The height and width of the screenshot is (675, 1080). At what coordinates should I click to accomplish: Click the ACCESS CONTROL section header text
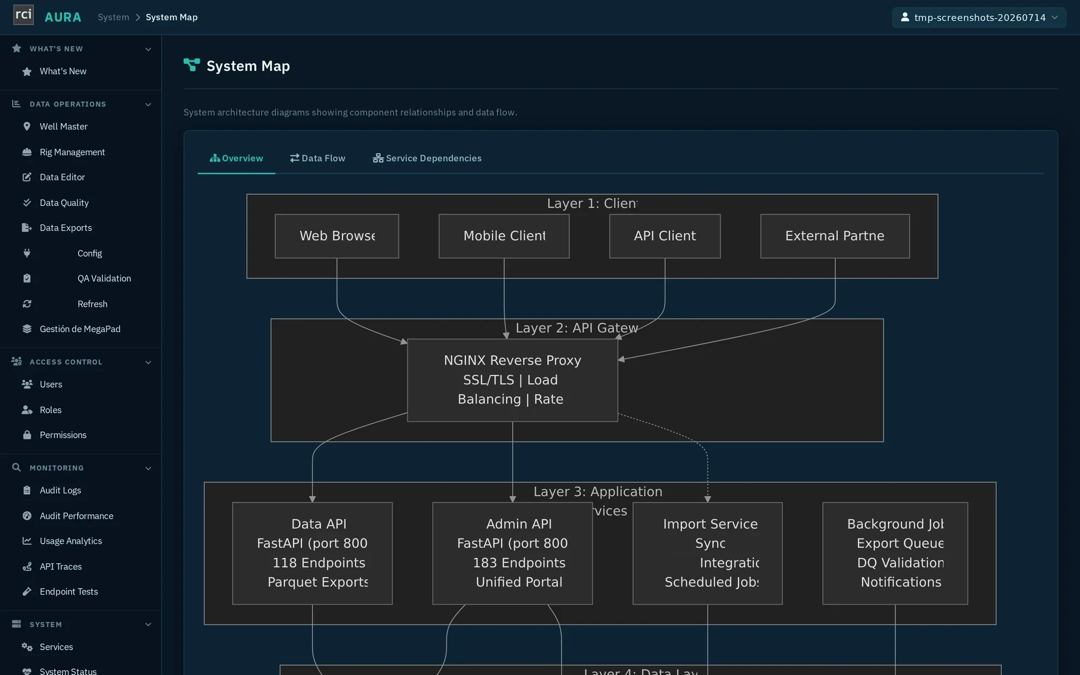pyautogui.click(x=66, y=362)
